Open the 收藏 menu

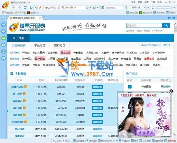click(146, 2)
